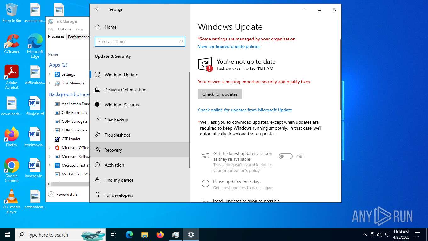Select the CCleaner desktop shortcut

(12, 44)
